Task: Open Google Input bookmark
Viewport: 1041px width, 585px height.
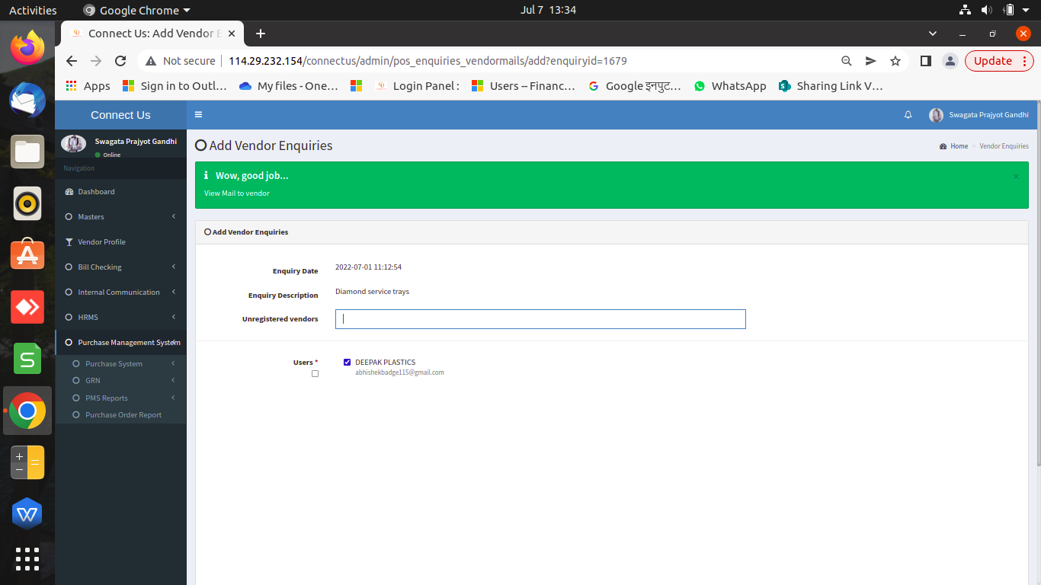Action: coord(635,86)
